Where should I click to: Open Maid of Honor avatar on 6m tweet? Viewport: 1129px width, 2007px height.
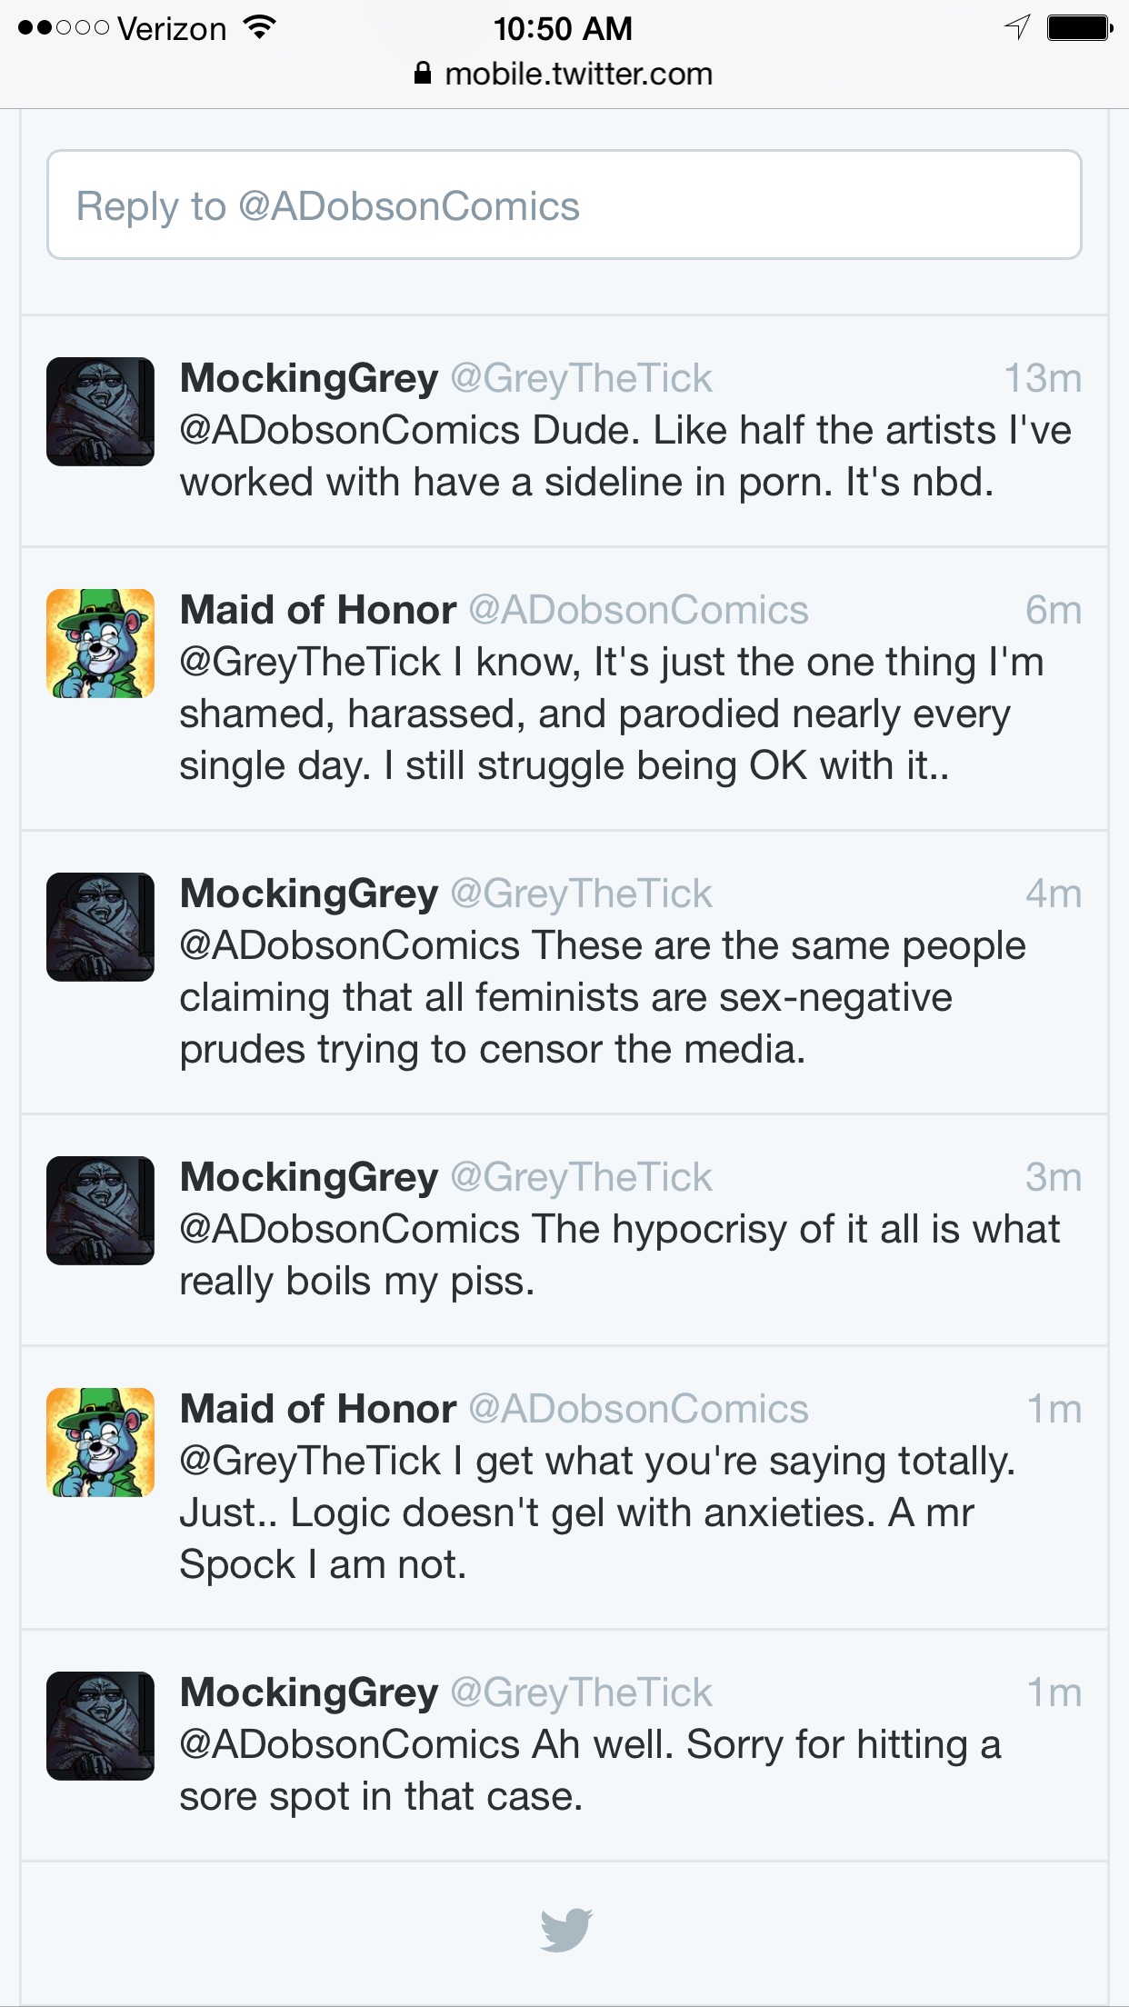pyautogui.click(x=100, y=644)
